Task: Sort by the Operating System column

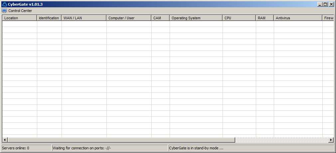Action: tap(196, 18)
